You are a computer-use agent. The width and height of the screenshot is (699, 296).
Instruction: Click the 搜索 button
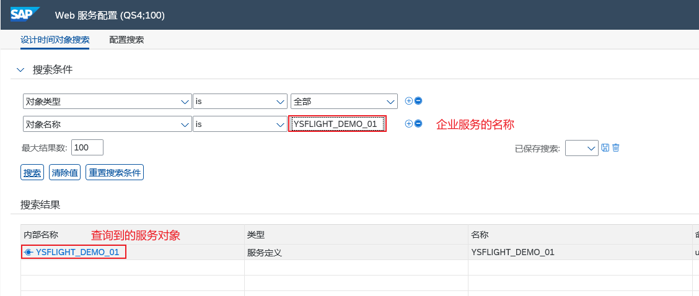tap(32, 173)
